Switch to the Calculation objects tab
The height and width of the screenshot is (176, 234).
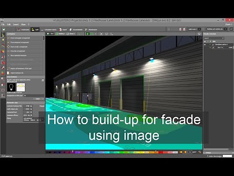(49, 29)
